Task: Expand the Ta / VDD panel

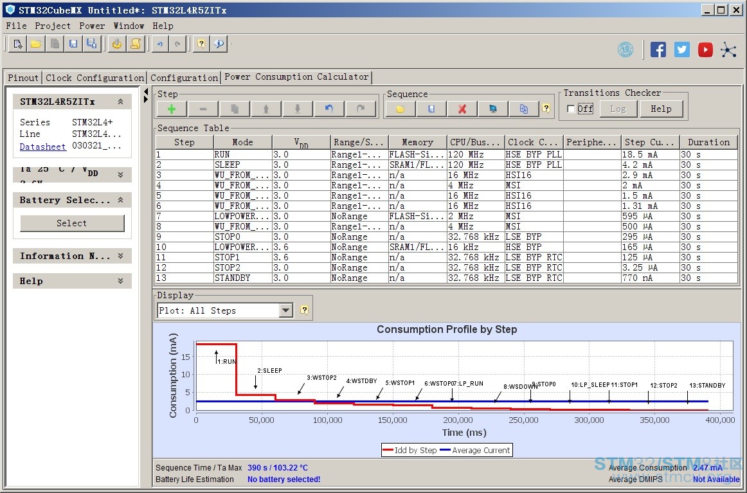Action: pyautogui.click(x=120, y=175)
